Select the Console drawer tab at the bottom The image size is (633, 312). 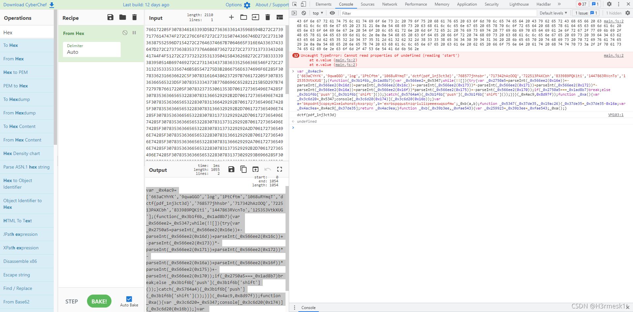tap(308, 307)
